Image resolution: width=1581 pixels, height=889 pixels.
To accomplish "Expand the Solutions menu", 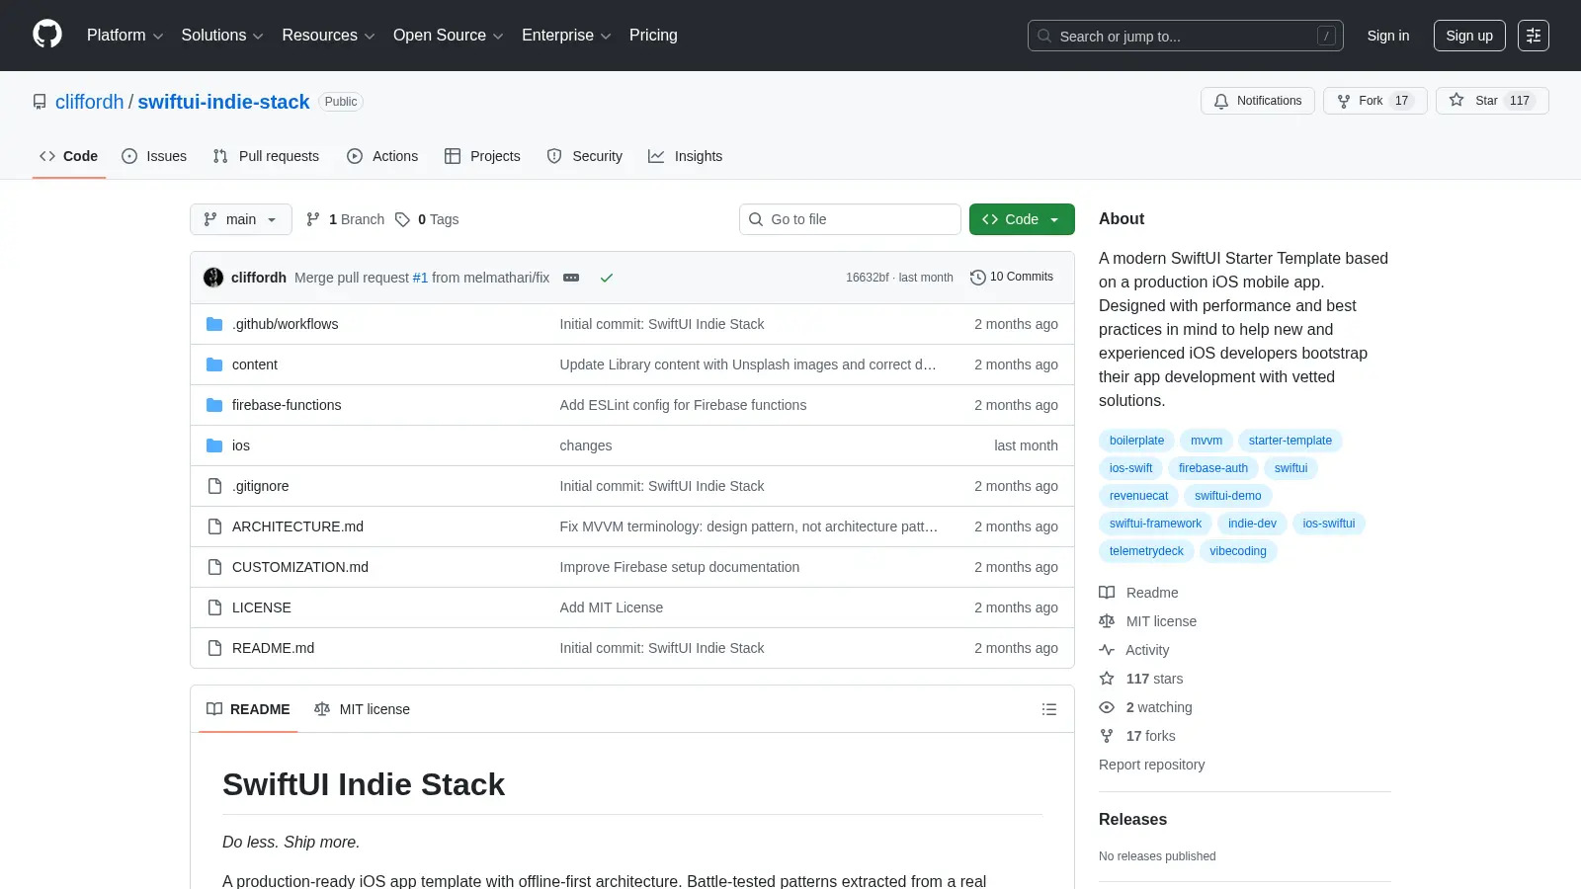I will [x=222, y=36].
